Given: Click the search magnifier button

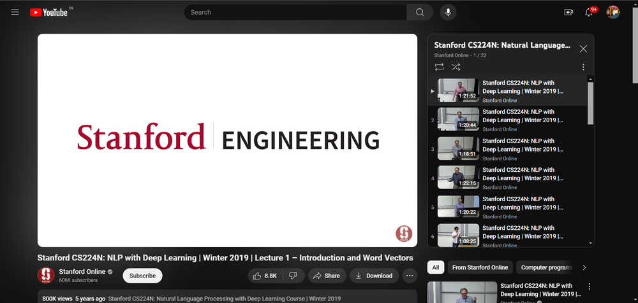Looking at the screenshot, I should coord(420,12).
